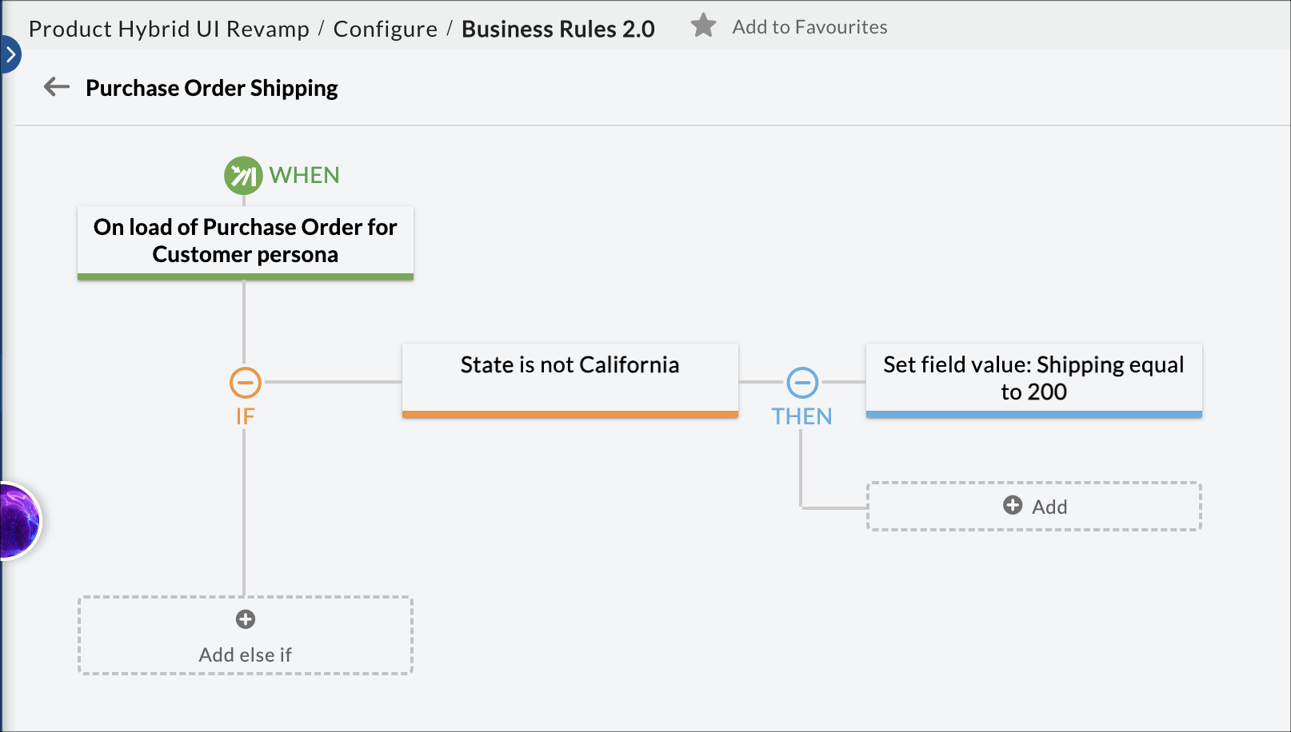
Task: Click the orange IF label
Action: pyautogui.click(x=245, y=416)
